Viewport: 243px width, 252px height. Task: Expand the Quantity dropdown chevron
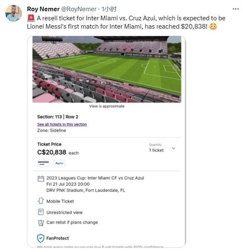pyautogui.click(x=173, y=148)
